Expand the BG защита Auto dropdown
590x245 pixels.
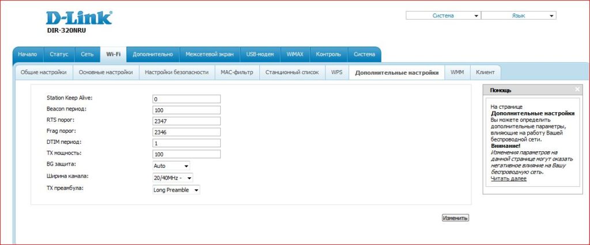click(x=171, y=166)
